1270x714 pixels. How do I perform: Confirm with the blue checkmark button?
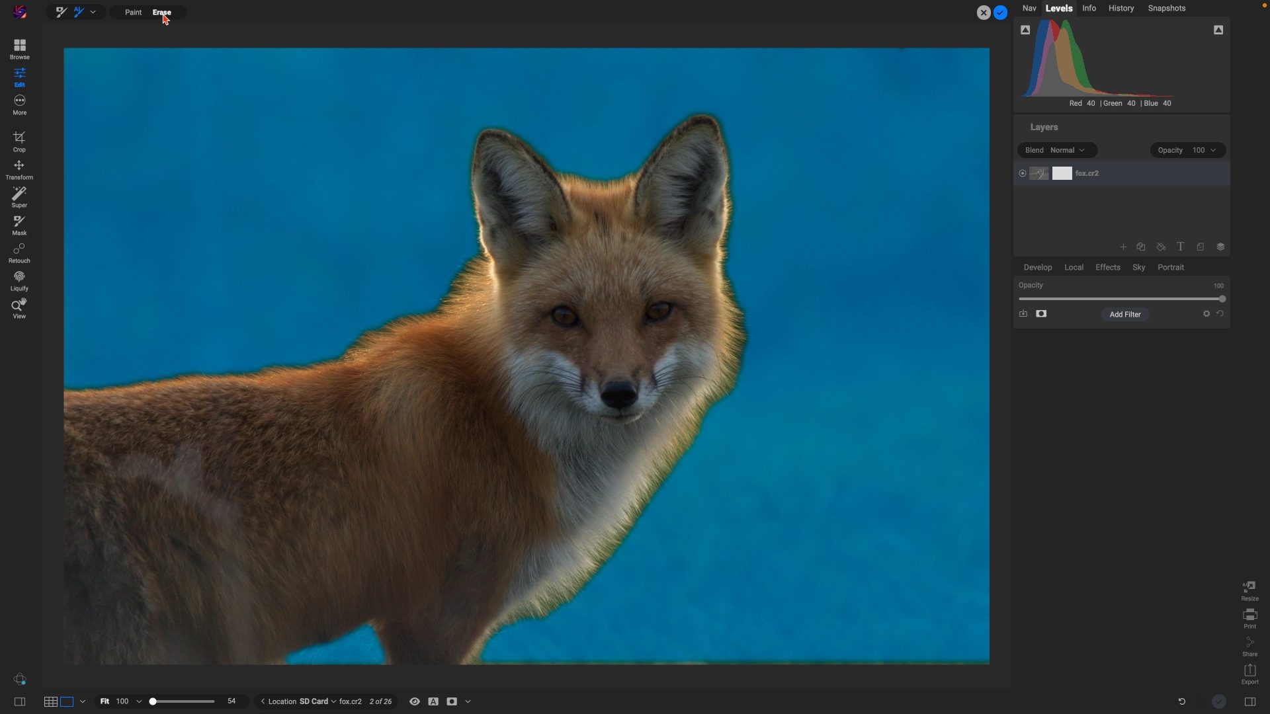tap(1000, 13)
